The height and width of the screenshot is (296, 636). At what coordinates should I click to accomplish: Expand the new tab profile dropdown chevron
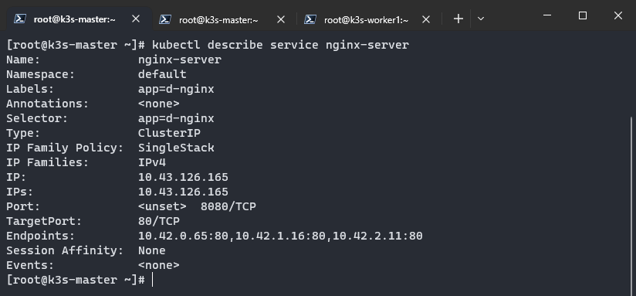pos(481,19)
